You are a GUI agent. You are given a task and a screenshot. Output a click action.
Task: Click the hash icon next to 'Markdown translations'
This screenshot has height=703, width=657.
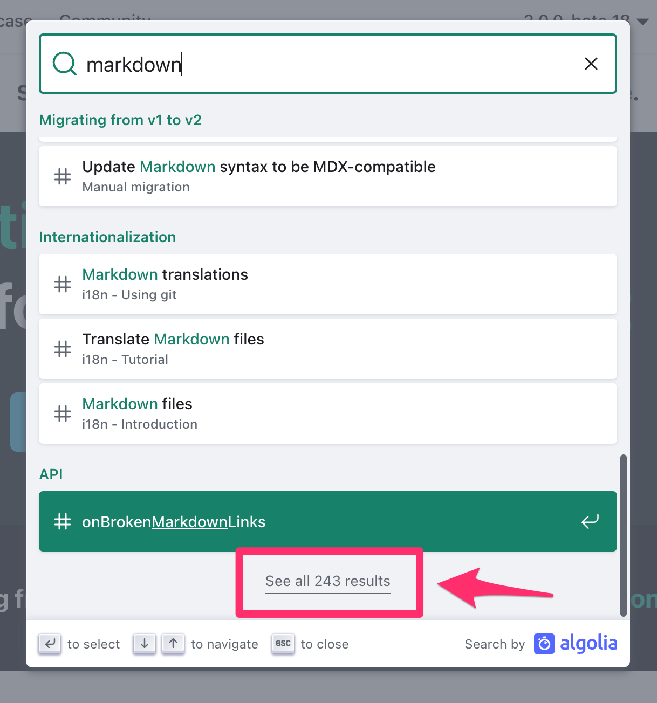point(62,284)
